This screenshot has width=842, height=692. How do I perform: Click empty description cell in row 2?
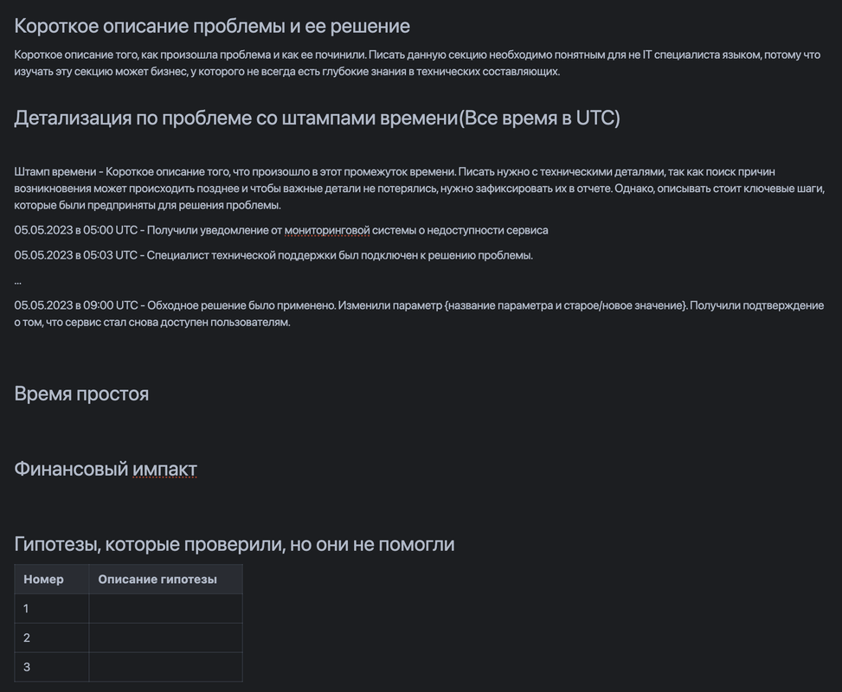[165, 638]
